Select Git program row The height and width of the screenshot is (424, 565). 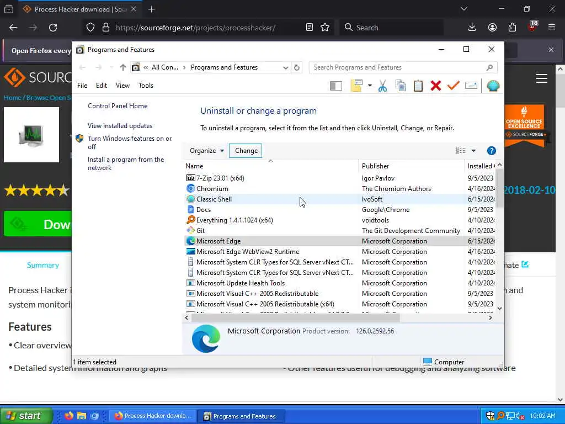tap(339, 230)
